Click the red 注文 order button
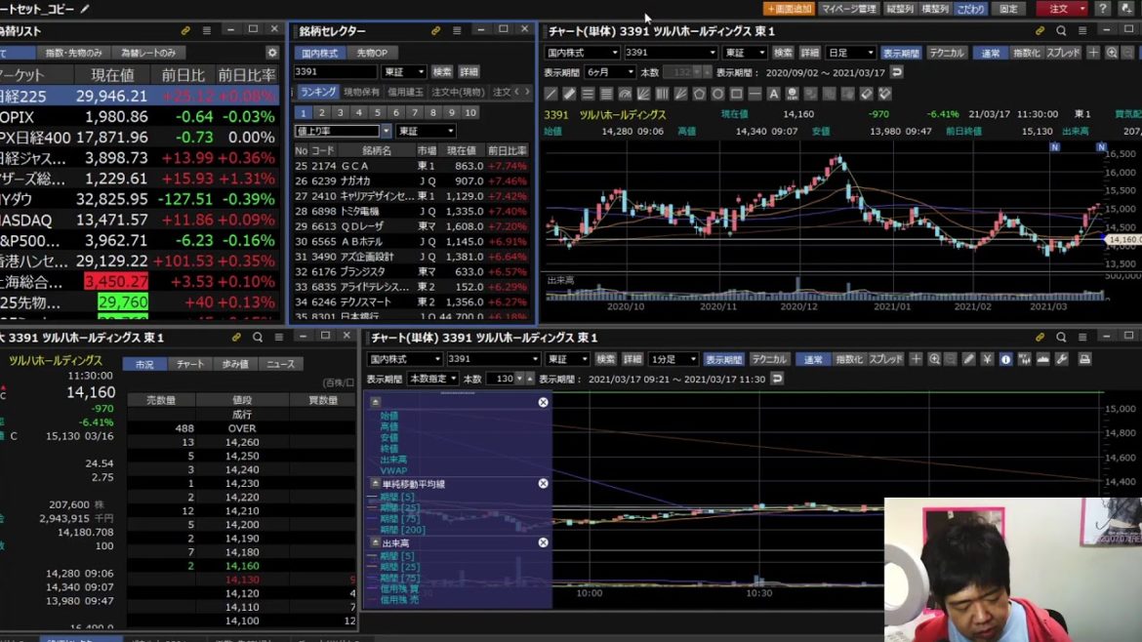The height and width of the screenshot is (642, 1142). pos(1062,9)
